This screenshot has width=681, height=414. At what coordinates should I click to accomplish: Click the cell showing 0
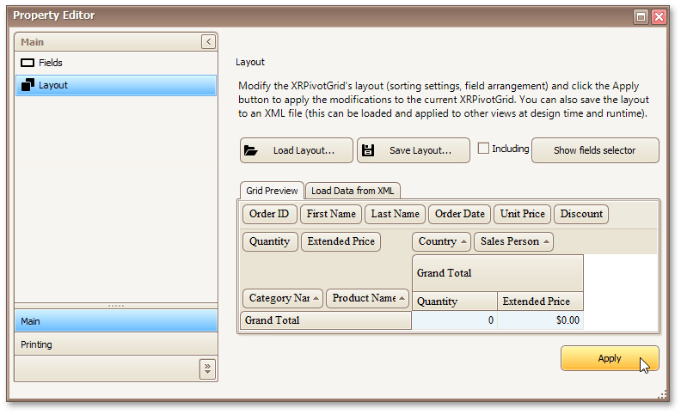point(455,320)
